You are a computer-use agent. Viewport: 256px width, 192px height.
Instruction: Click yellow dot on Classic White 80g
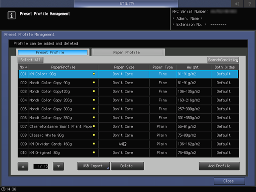click(x=94, y=135)
